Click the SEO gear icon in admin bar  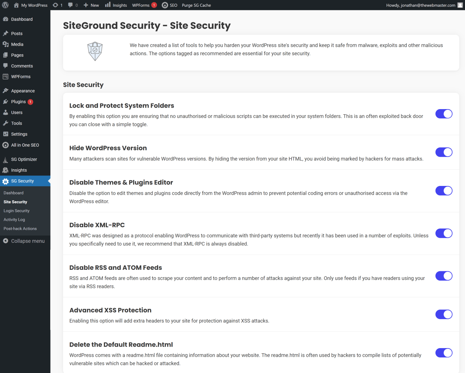click(165, 5)
